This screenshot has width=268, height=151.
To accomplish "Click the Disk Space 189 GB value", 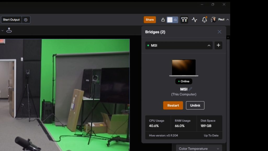I will [206, 126].
